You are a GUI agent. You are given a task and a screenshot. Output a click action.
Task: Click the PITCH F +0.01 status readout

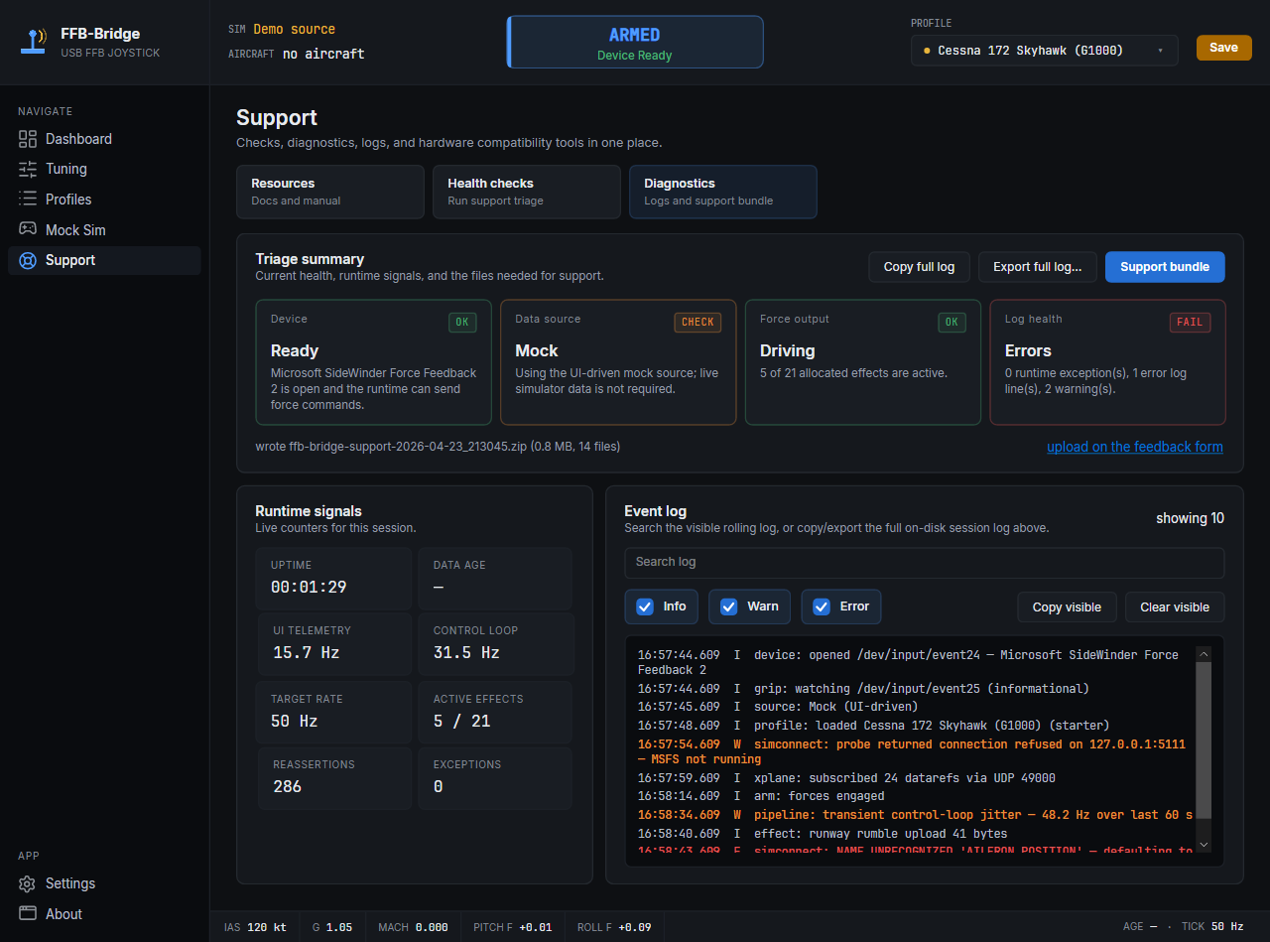point(513,927)
